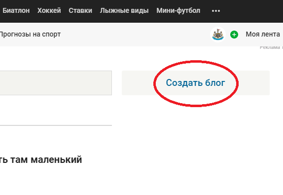This screenshot has height=195, width=283.
Task: Open the Хоккей section
Action: coord(49,11)
